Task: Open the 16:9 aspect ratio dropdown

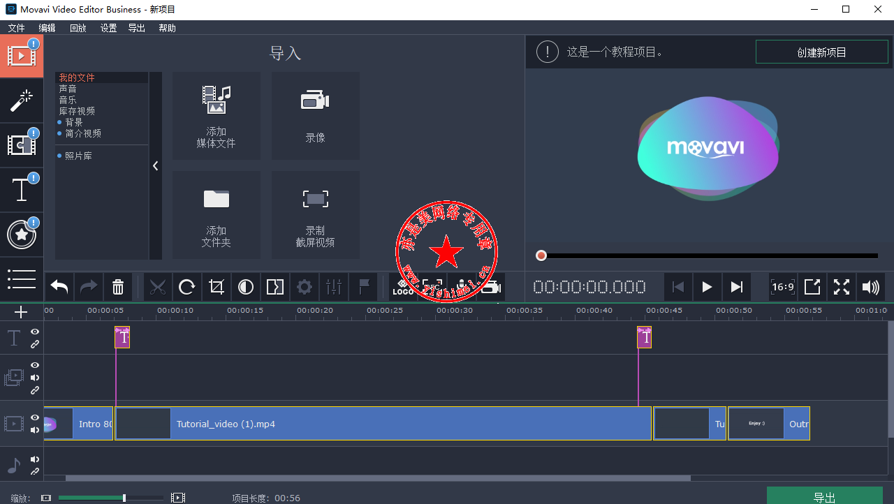Action: [783, 287]
